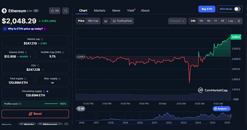Click 2018 on the range timeline

coord(111,123)
